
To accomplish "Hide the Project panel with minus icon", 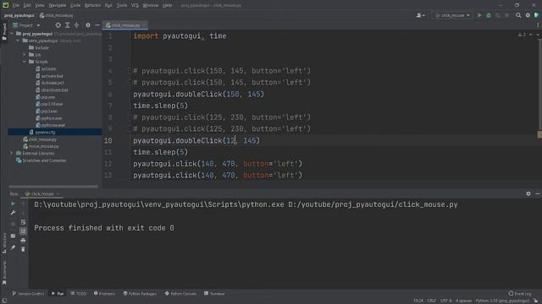I will (x=97, y=25).
